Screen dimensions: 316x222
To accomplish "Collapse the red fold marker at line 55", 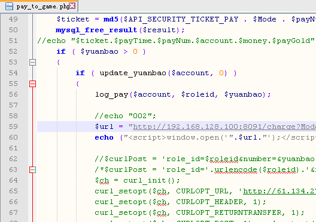I will (32, 84).
